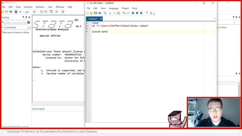Open the User menu in Stata

[50, 7]
